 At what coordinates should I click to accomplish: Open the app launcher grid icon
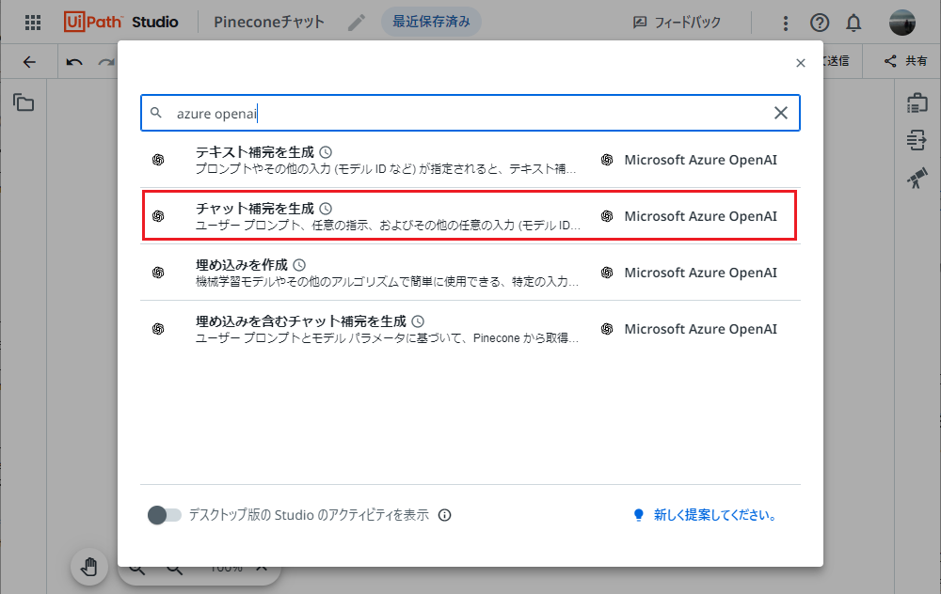coord(33,23)
